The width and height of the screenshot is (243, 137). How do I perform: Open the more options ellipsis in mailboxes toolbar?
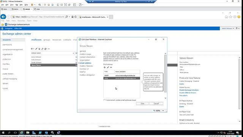49,49
